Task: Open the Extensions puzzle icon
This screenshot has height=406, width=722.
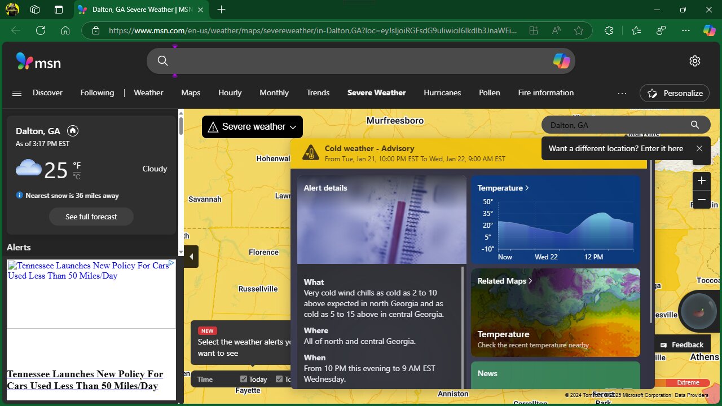Action: point(609,30)
